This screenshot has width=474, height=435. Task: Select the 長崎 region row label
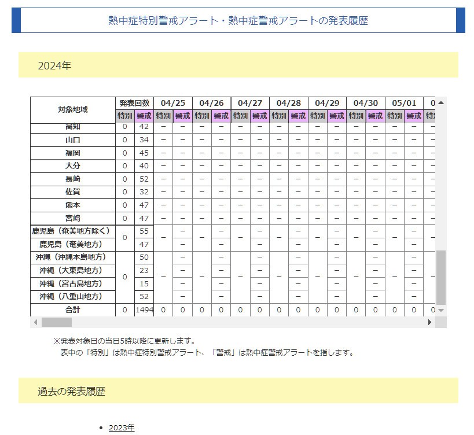click(x=73, y=179)
